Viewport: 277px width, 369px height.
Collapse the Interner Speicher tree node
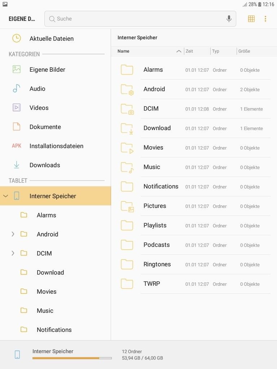point(6,196)
